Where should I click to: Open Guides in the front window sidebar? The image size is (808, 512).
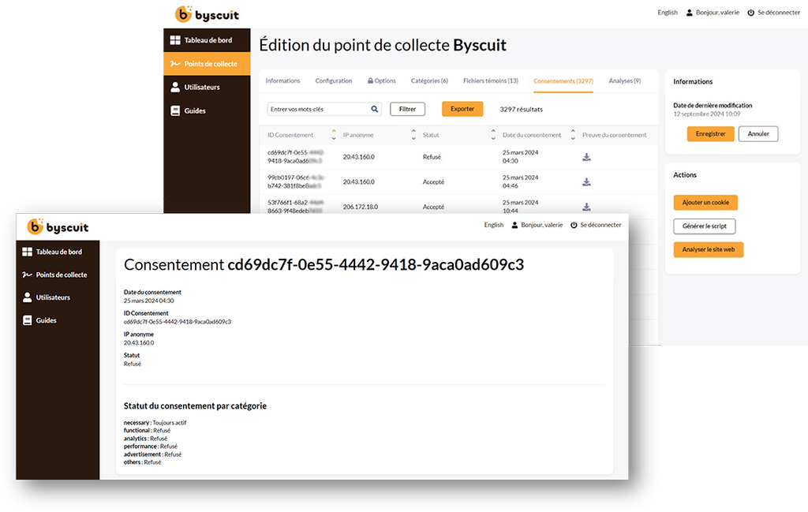[58, 320]
